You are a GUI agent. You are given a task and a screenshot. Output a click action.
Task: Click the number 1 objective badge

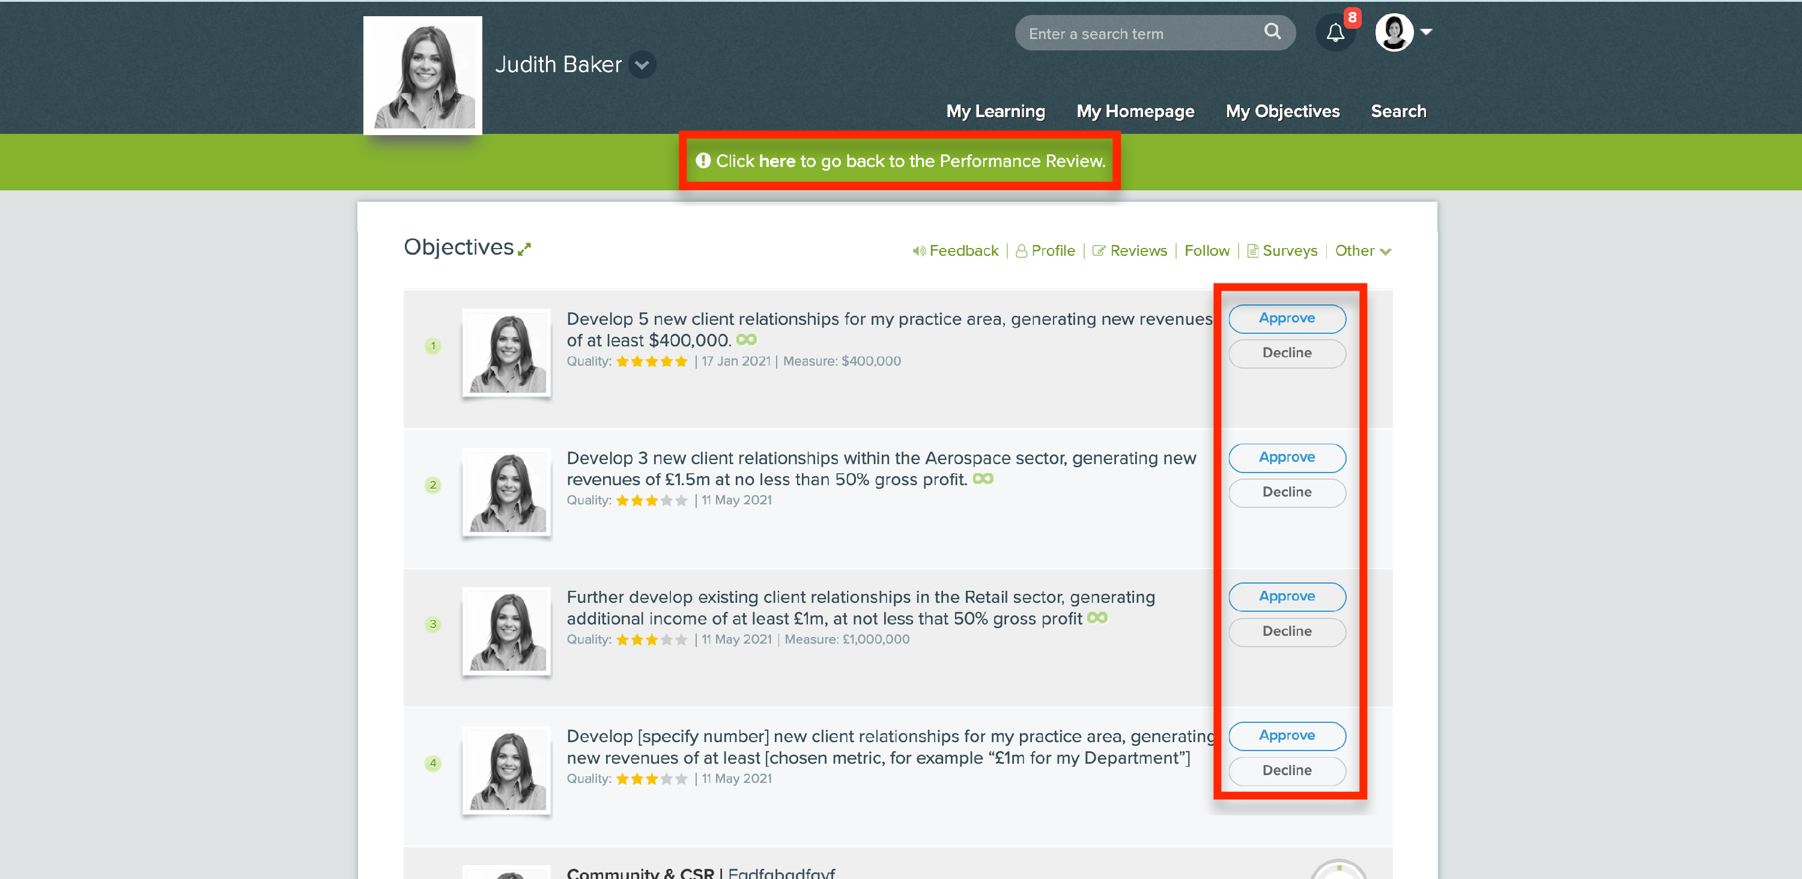(433, 345)
